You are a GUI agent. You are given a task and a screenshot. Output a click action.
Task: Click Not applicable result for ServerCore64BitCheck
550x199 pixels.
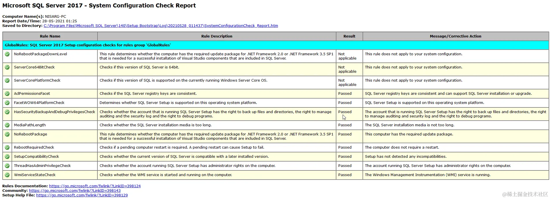tap(347, 69)
